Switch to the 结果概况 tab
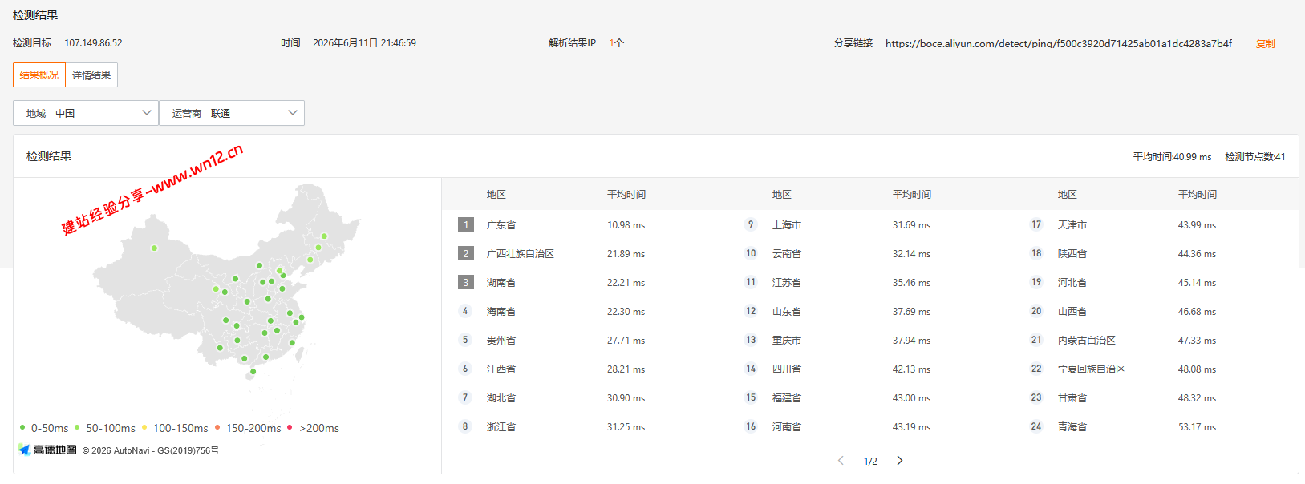1305x484 pixels. (39, 75)
